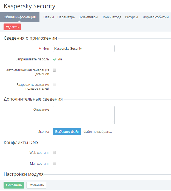View the Журнал событий tab
171x191 pixels.
click(155, 17)
